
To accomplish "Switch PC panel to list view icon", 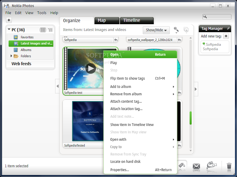I will pyautogui.click(x=43, y=30).
